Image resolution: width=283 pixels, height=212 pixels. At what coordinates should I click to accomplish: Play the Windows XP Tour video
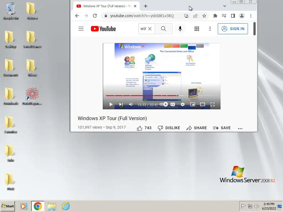tap(111, 104)
